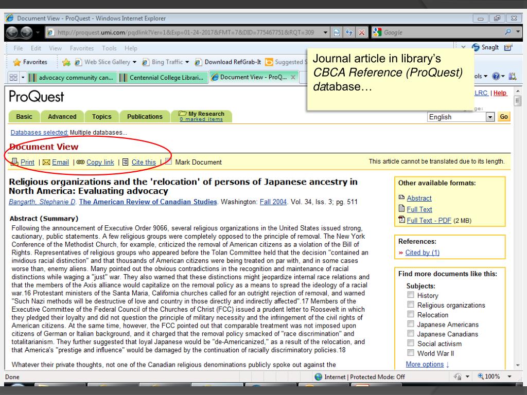Click the Add to Favorites Bar star icon
Screen dimensions: 527x395
tap(66, 62)
